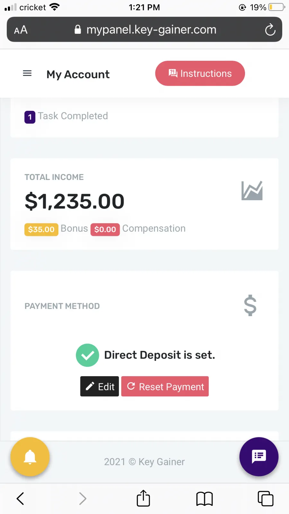Screen dimensions: 289x514
Task: Open Safari bookmarks book icon
Action: coord(204,499)
